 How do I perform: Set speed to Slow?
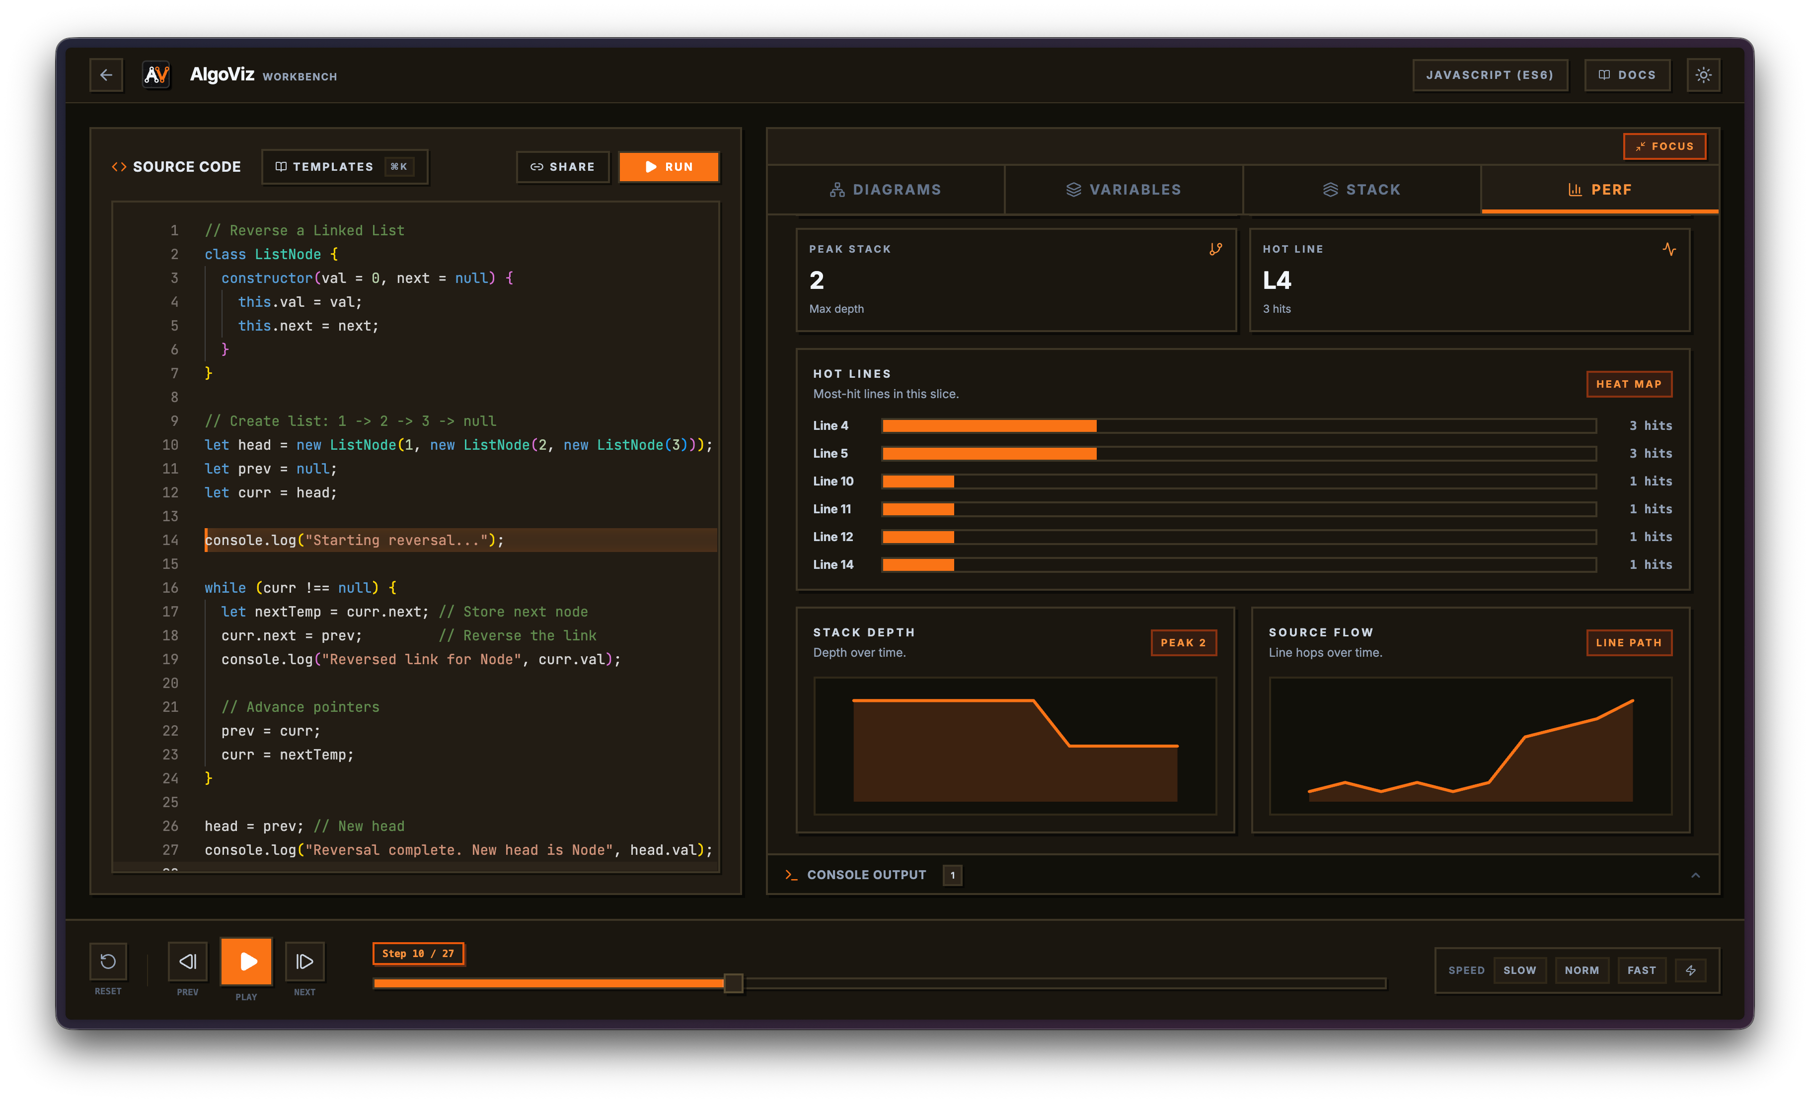click(1520, 971)
